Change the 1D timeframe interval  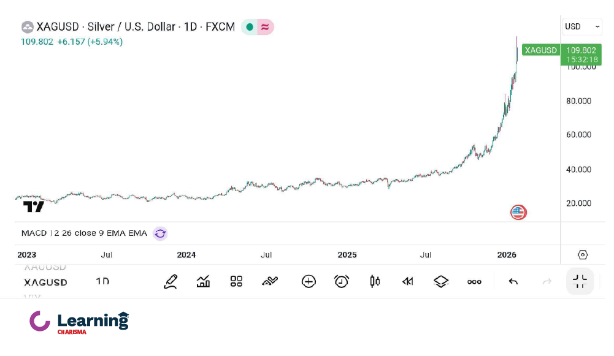click(102, 281)
